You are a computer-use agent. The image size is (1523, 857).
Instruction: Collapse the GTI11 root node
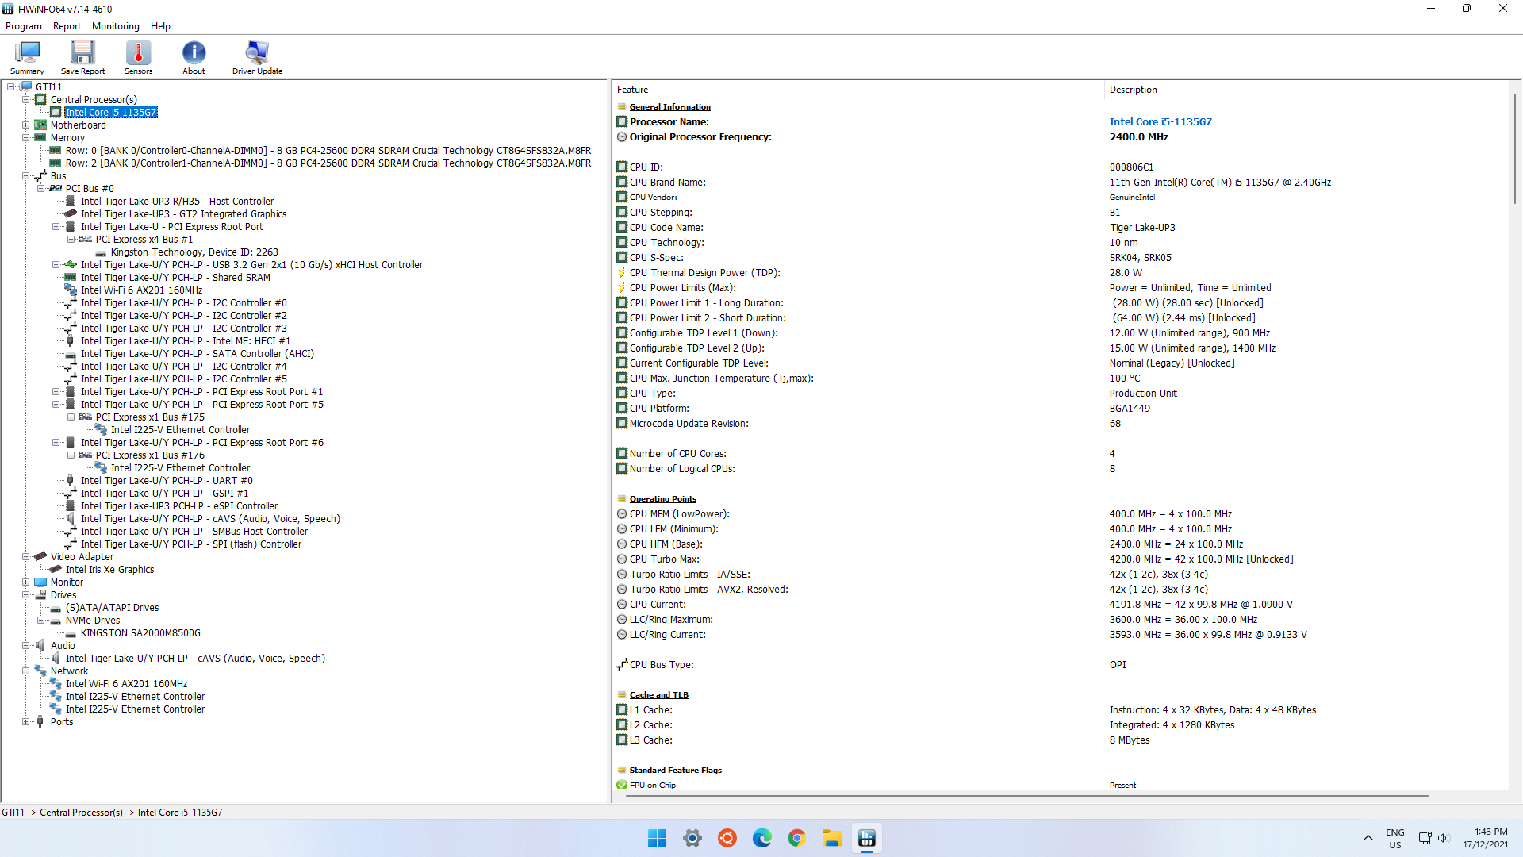coord(11,86)
